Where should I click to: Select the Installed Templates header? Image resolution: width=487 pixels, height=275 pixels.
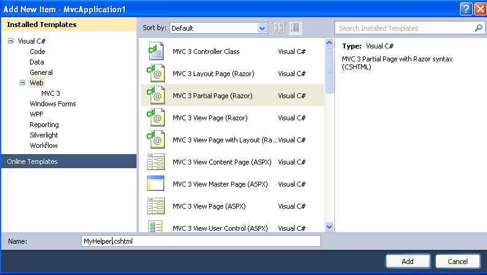coord(42,25)
